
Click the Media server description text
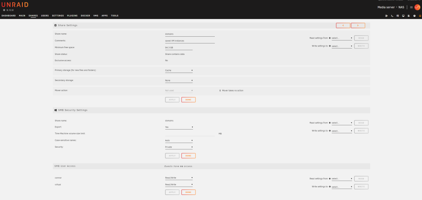(x=386, y=7)
